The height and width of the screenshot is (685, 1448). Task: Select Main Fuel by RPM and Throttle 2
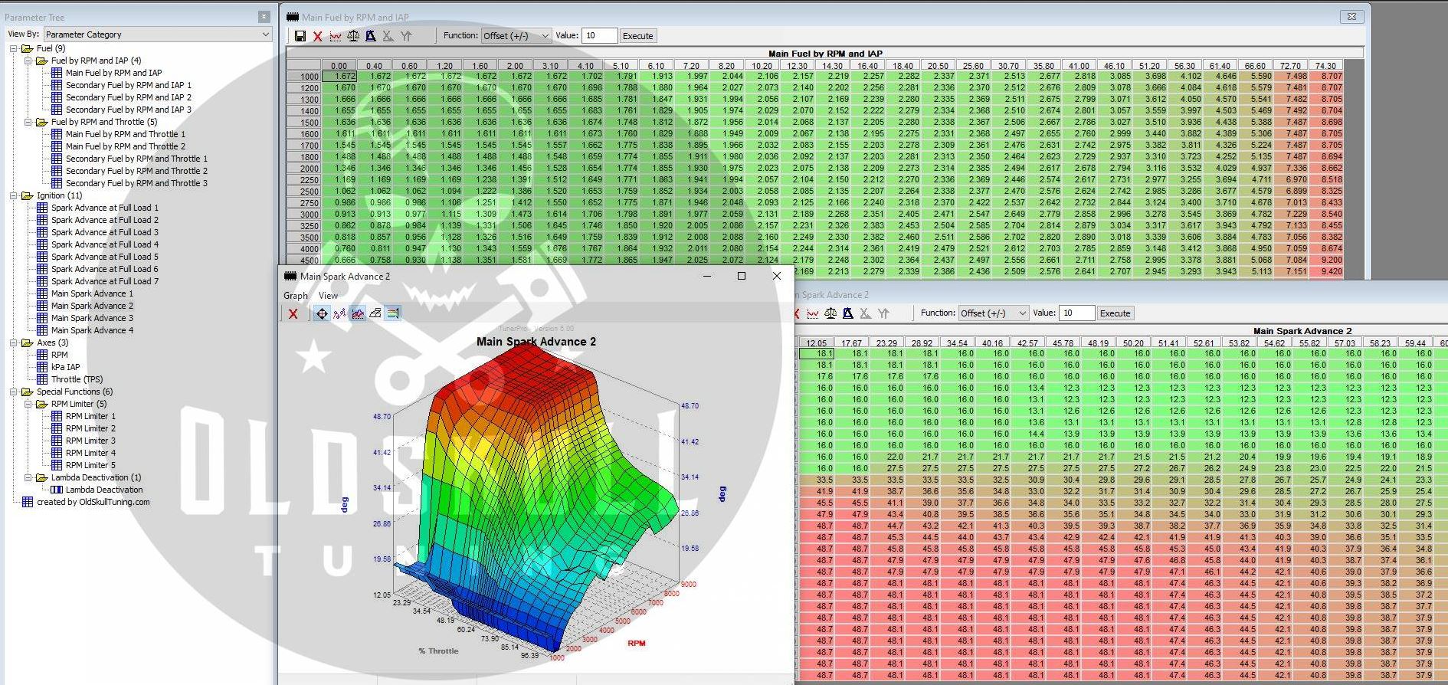tap(126, 146)
